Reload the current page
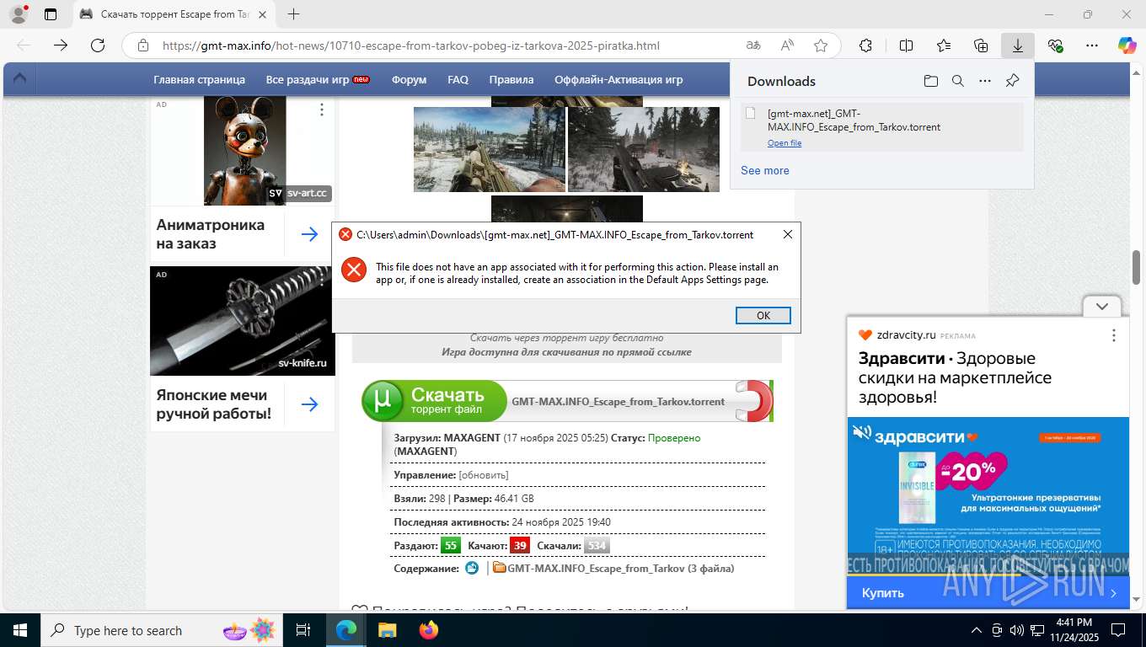Viewport: 1146px width, 647px height. (x=98, y=45)
